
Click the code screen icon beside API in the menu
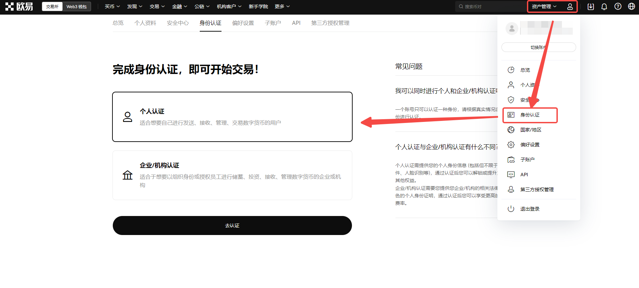tap(511, 175)
